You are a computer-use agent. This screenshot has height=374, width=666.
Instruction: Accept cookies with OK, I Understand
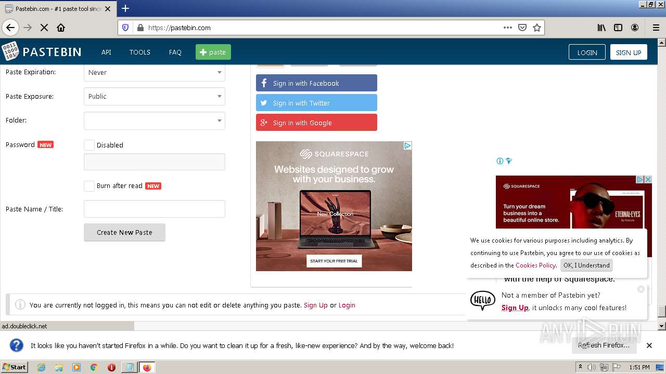click(x=586, y=265)
